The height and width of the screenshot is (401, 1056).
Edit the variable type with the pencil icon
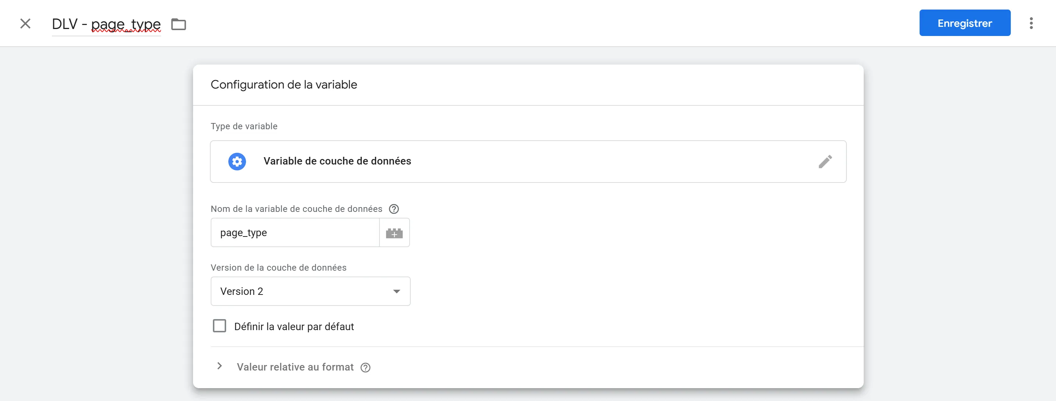point(825,161)
